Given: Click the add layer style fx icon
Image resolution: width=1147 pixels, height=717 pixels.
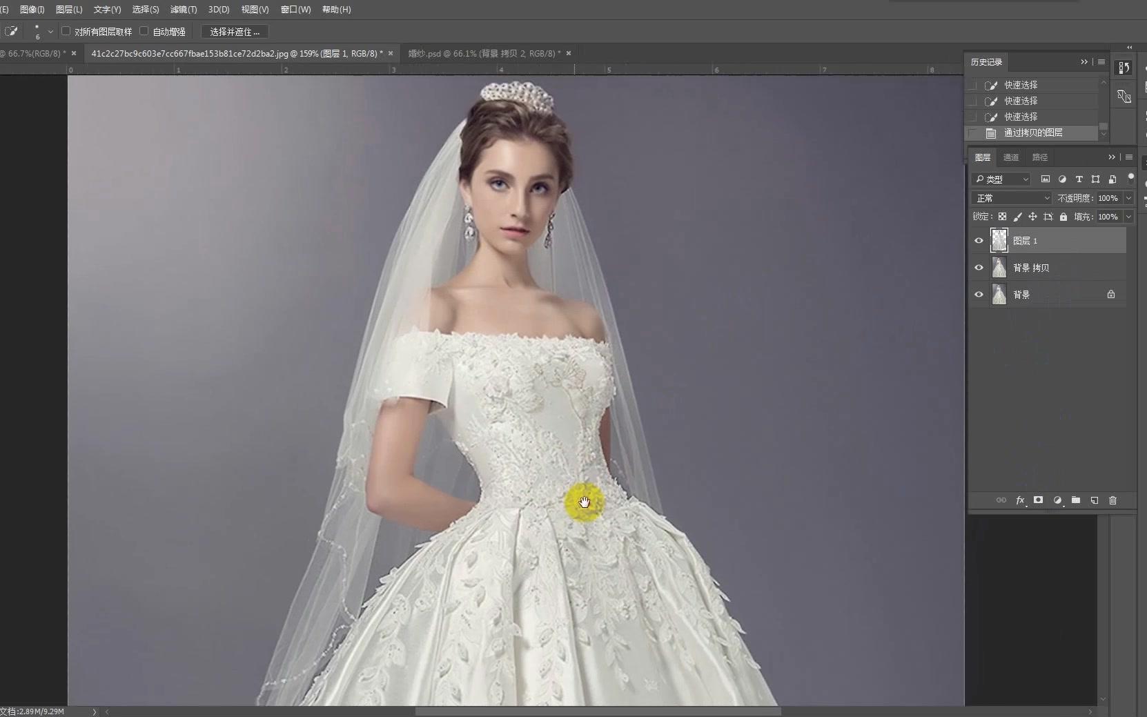Looking at the screenshot, I should (x=1020, y=500).
